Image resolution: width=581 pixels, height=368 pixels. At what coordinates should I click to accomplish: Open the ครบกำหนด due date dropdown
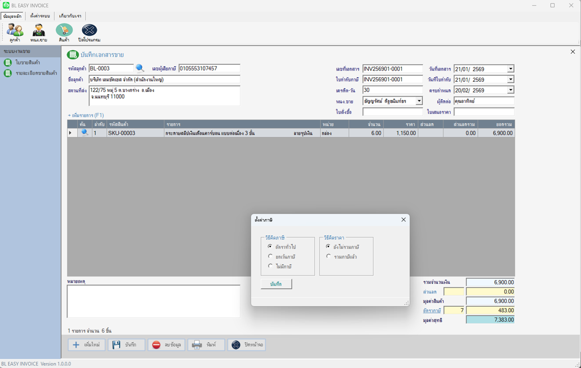(510, 90)
